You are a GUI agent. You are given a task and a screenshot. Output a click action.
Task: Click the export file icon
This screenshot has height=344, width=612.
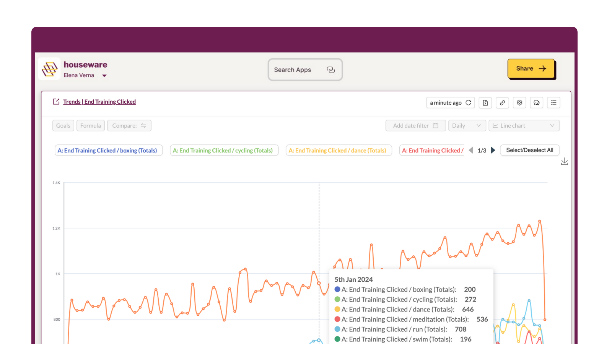485,103
